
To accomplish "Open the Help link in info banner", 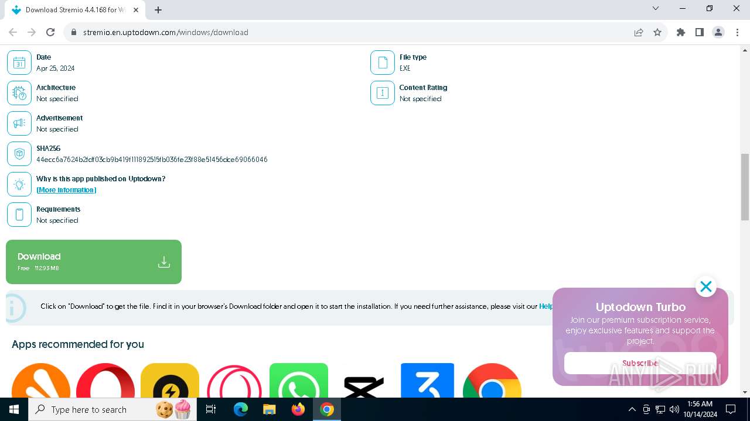I will click(x=546, y=306).
